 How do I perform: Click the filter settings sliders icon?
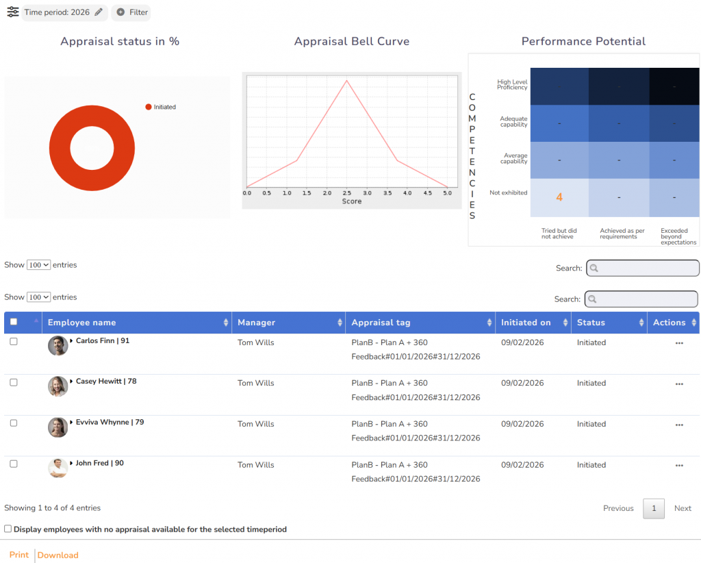tap(12, 12)
